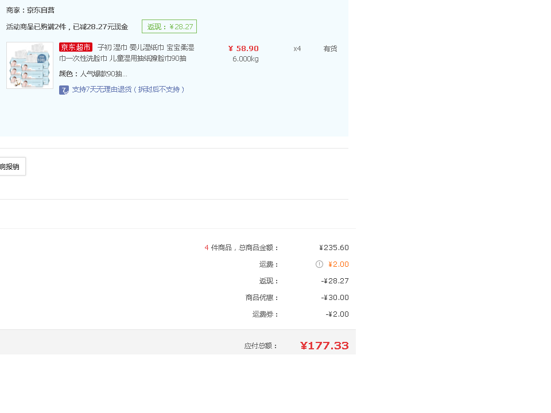This screenshot has height=413, width=551.
Task: Select the orange shipping fee ¥2.00
Action: [x=339, y=264]
